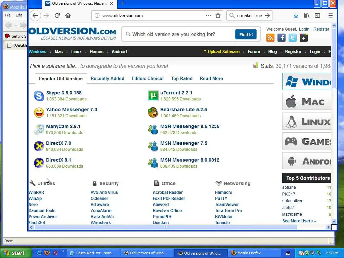The image size is (344, 258).
Task: Click the MSN Messenger 7.5 icon
Action: [153, 146]
